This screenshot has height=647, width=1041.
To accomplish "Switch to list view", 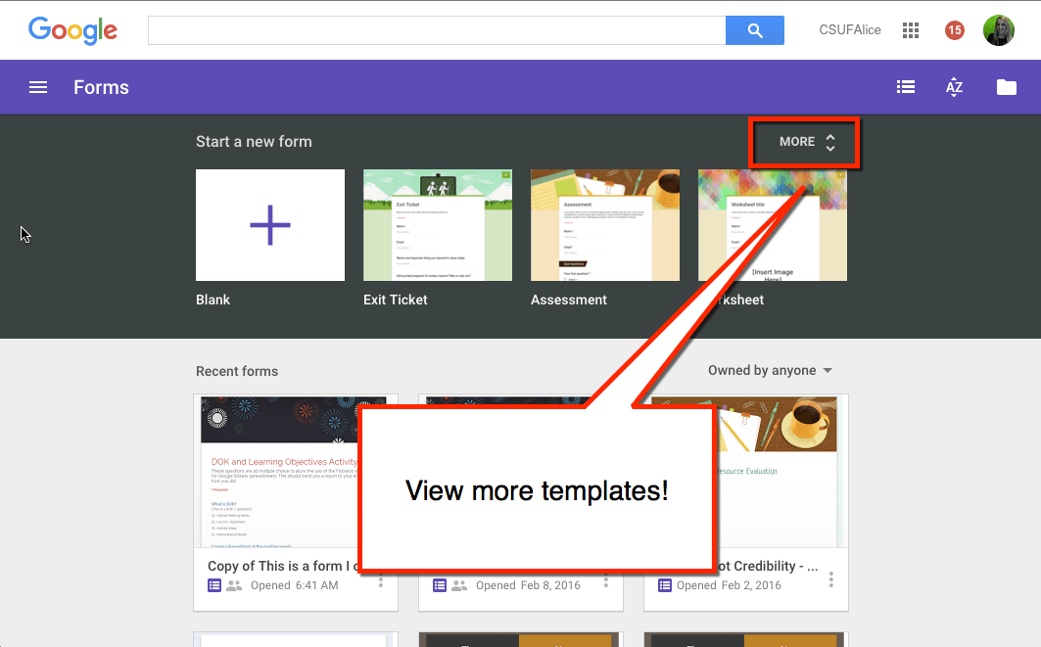I will [x=906, y=87].
